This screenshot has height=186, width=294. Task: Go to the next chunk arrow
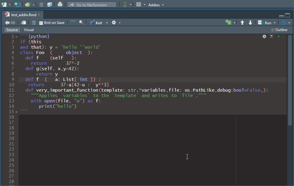pyautogui.click(x=250, y=23)
